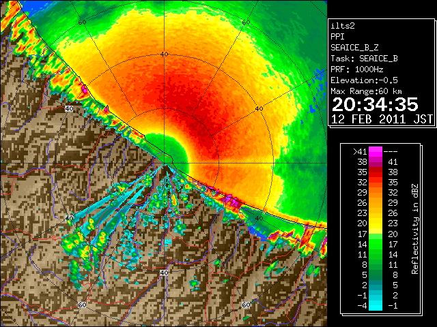Click the '40' ring label southeast near the coast
Viewport: 437px width, 327px height.
(259, 218)
